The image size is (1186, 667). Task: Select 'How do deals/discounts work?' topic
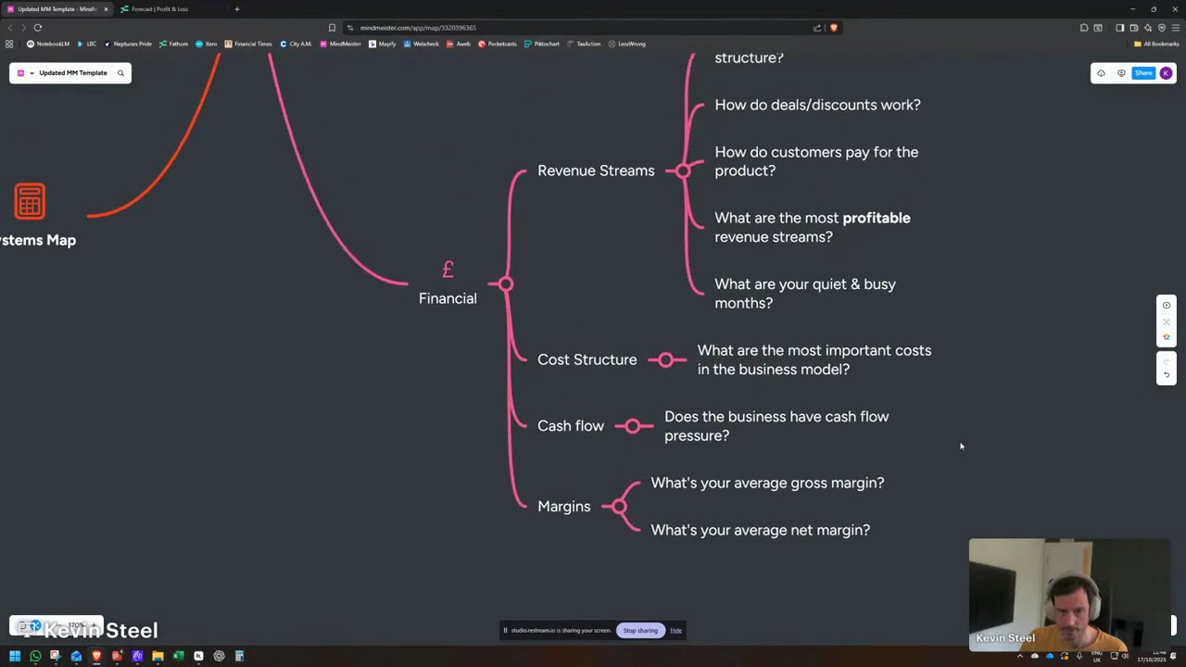click(x=817, y=105)
